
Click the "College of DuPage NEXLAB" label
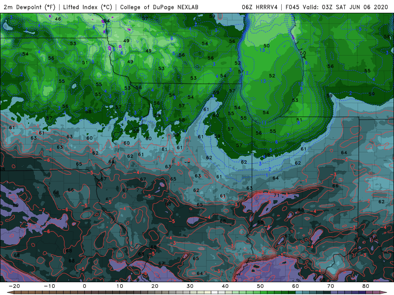pos(159,7)
